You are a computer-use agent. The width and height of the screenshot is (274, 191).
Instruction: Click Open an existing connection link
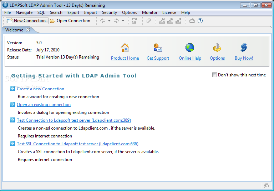44,105
